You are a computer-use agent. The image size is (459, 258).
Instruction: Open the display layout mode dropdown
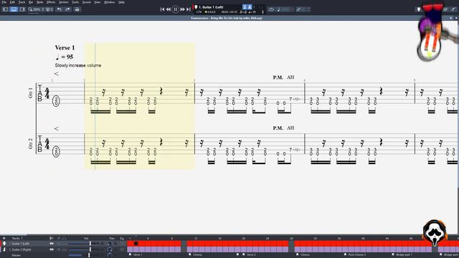[x=49, y=9]
